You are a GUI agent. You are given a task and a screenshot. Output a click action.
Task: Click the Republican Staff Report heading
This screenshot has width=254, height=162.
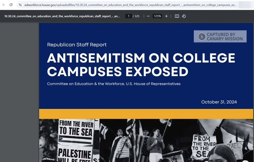point(77,45)
